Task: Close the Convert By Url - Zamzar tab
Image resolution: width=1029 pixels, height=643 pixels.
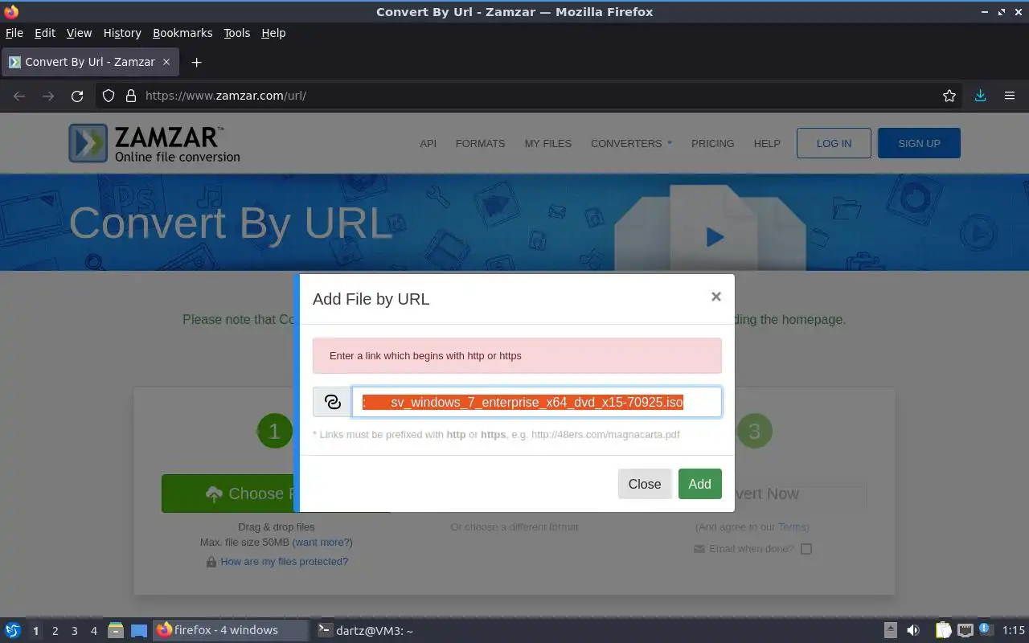Action: [166, 62]
